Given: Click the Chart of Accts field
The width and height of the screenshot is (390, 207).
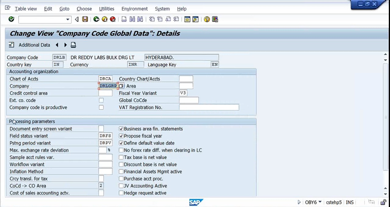Looking at the screenshot, I should (x=106, y=79).
